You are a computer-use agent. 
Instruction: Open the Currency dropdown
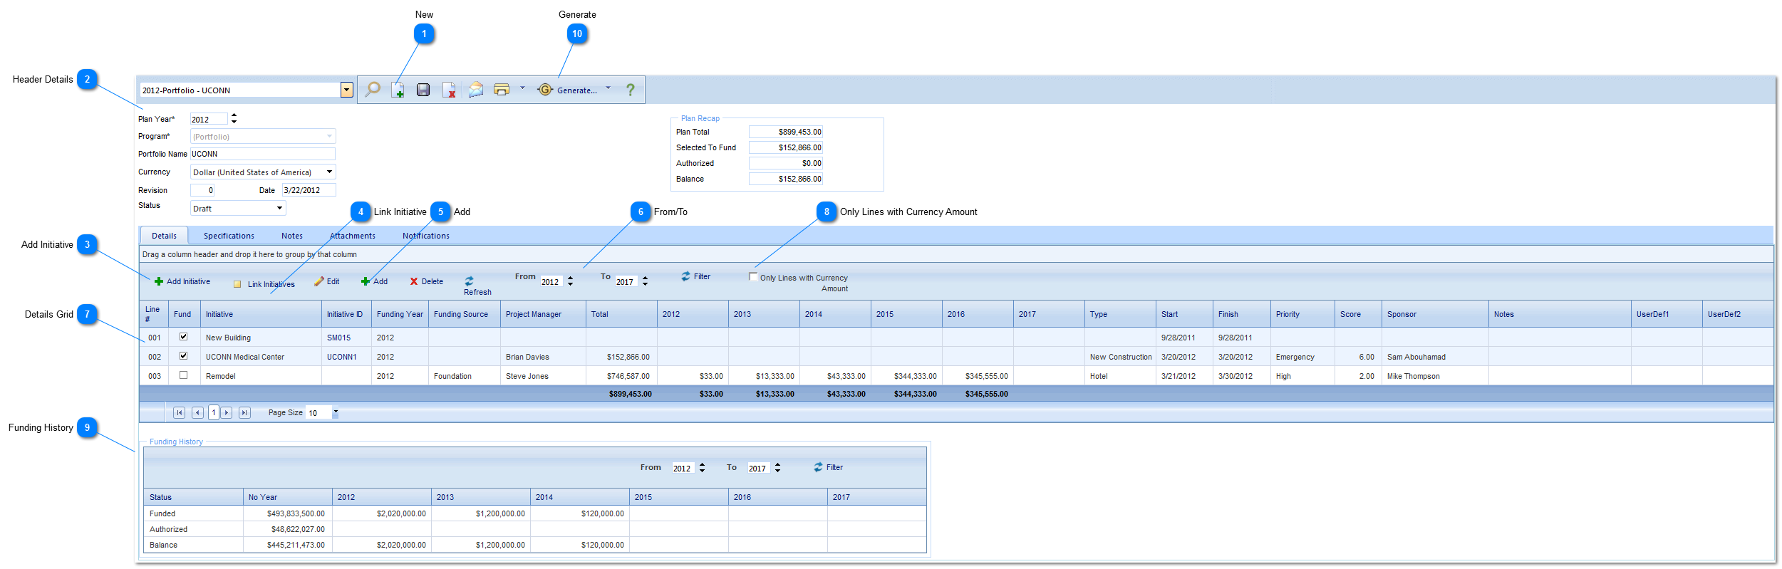click(329, 172)
